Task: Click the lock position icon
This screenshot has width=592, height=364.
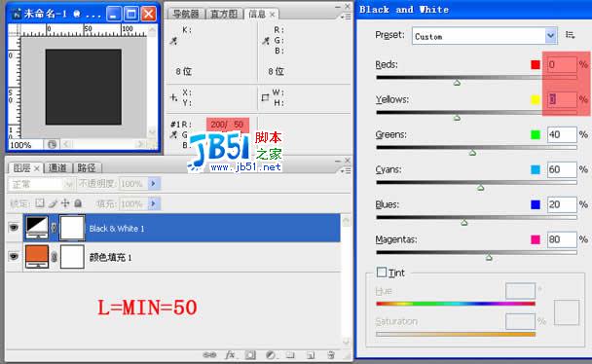Action: (65, 203)
